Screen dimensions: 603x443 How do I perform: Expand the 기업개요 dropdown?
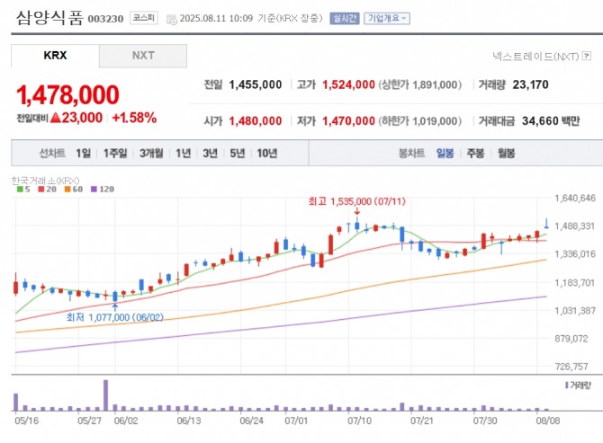click(386, 18)
